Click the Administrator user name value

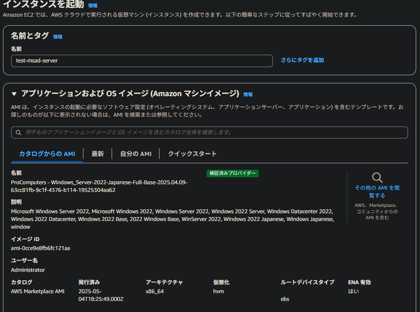(28, 270)
